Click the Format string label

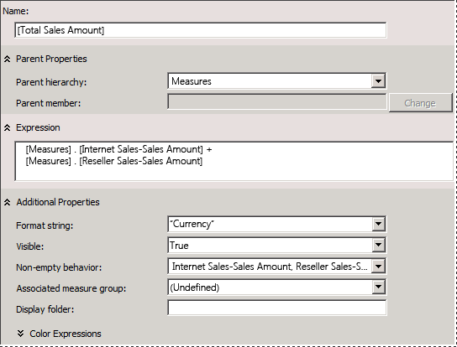coord(45,225)
